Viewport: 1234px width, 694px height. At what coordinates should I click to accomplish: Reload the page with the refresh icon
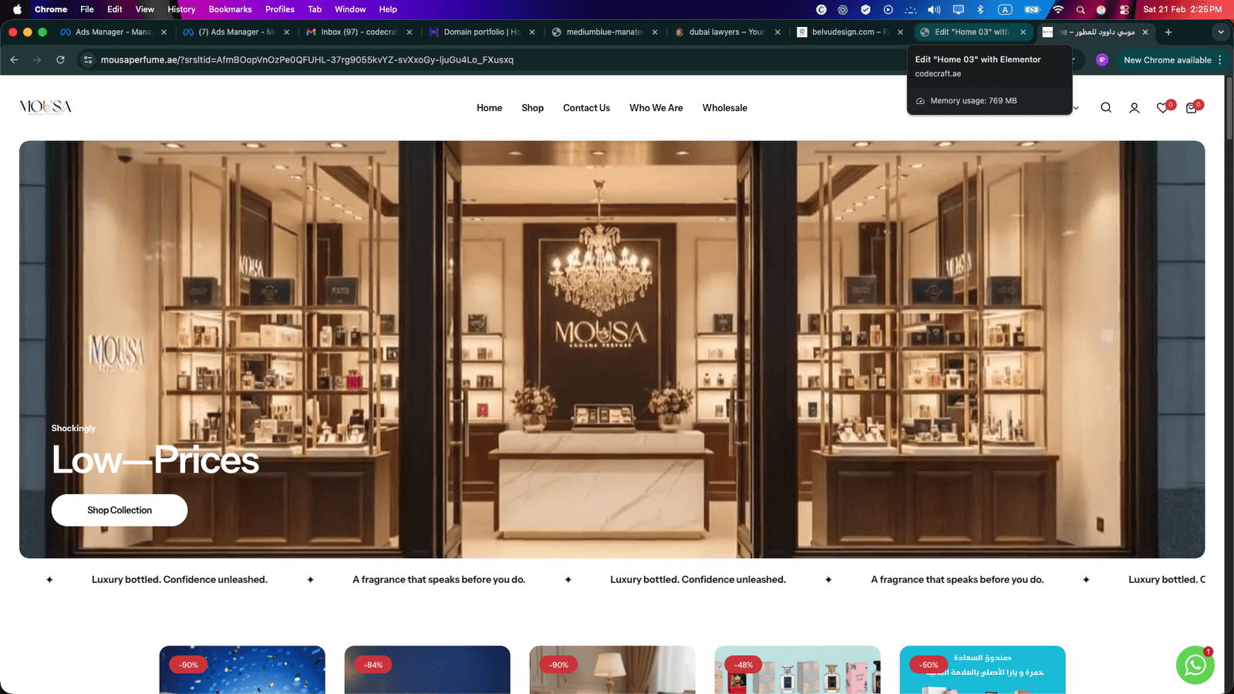[60, 59]
